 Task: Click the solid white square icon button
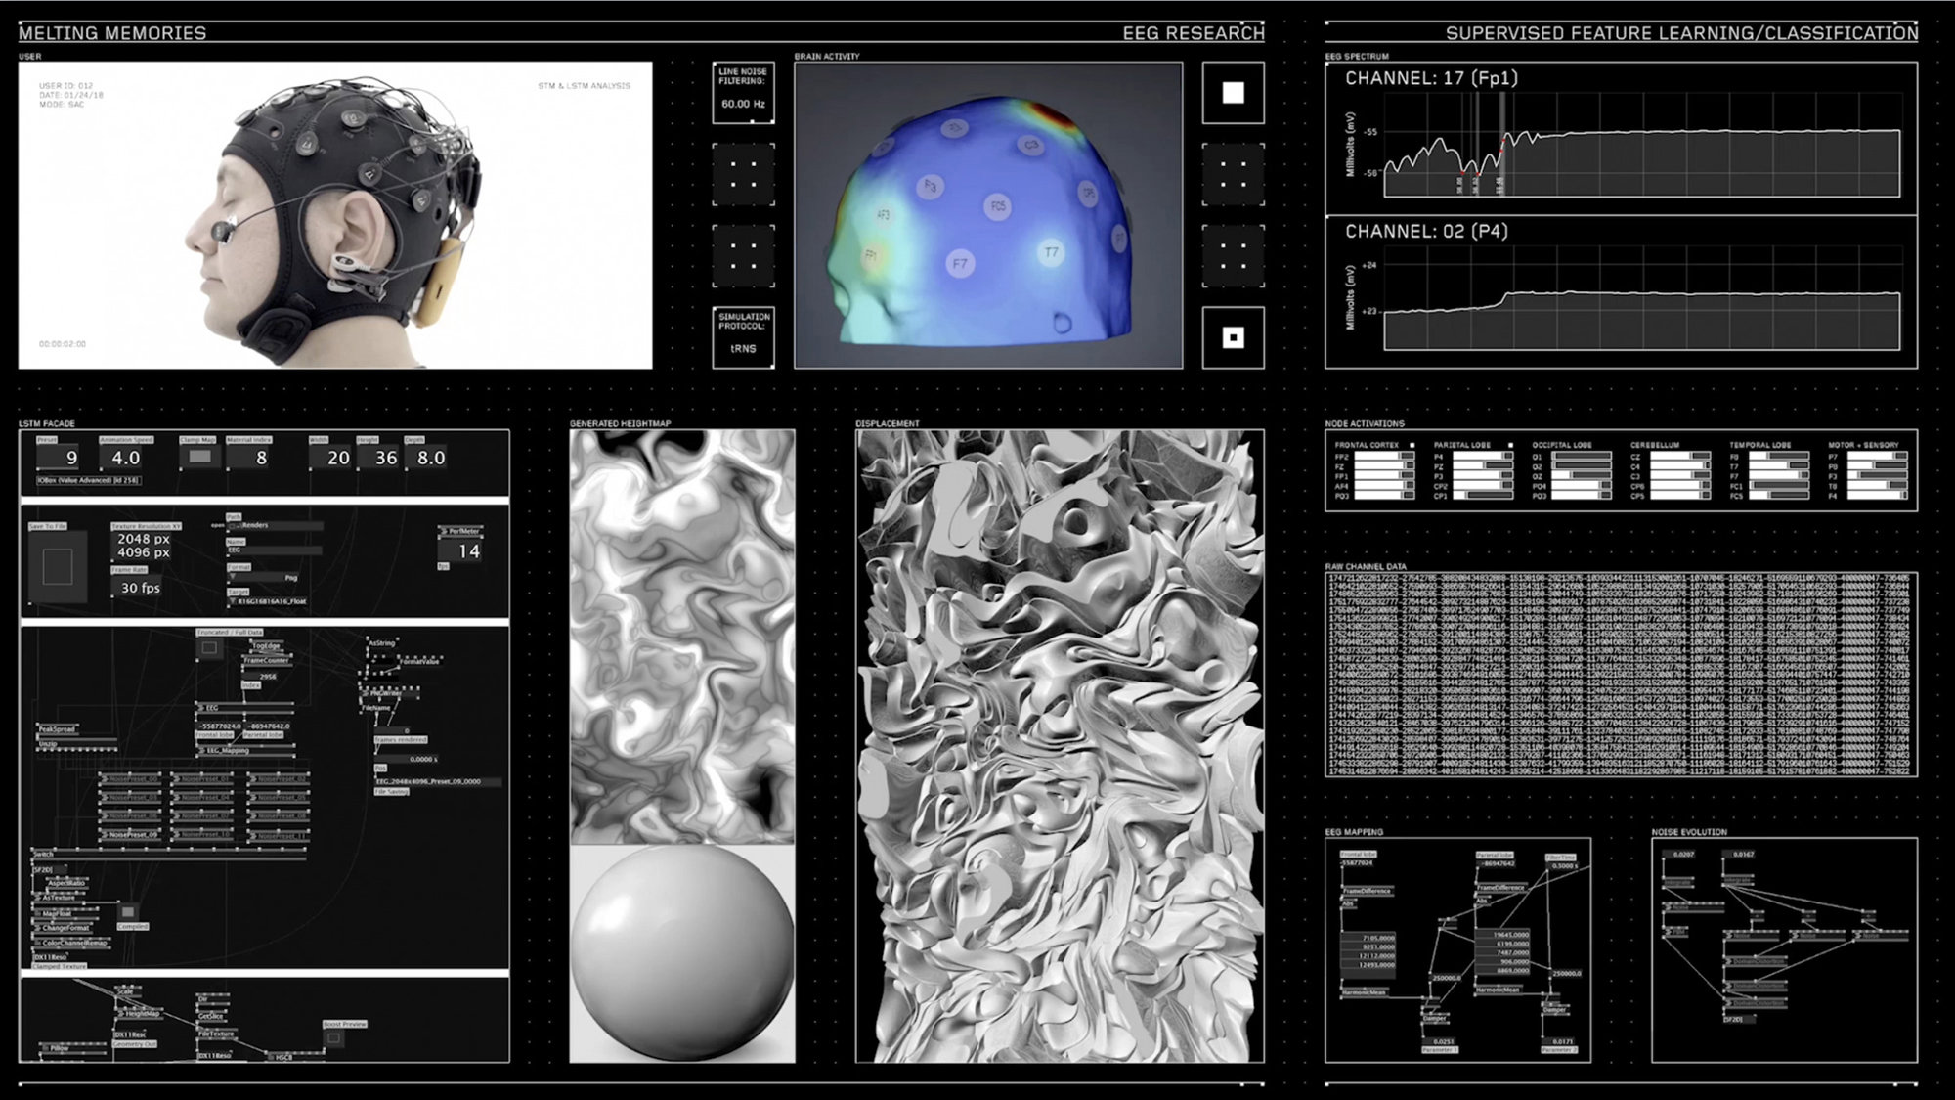click(x=1233, y=93)
